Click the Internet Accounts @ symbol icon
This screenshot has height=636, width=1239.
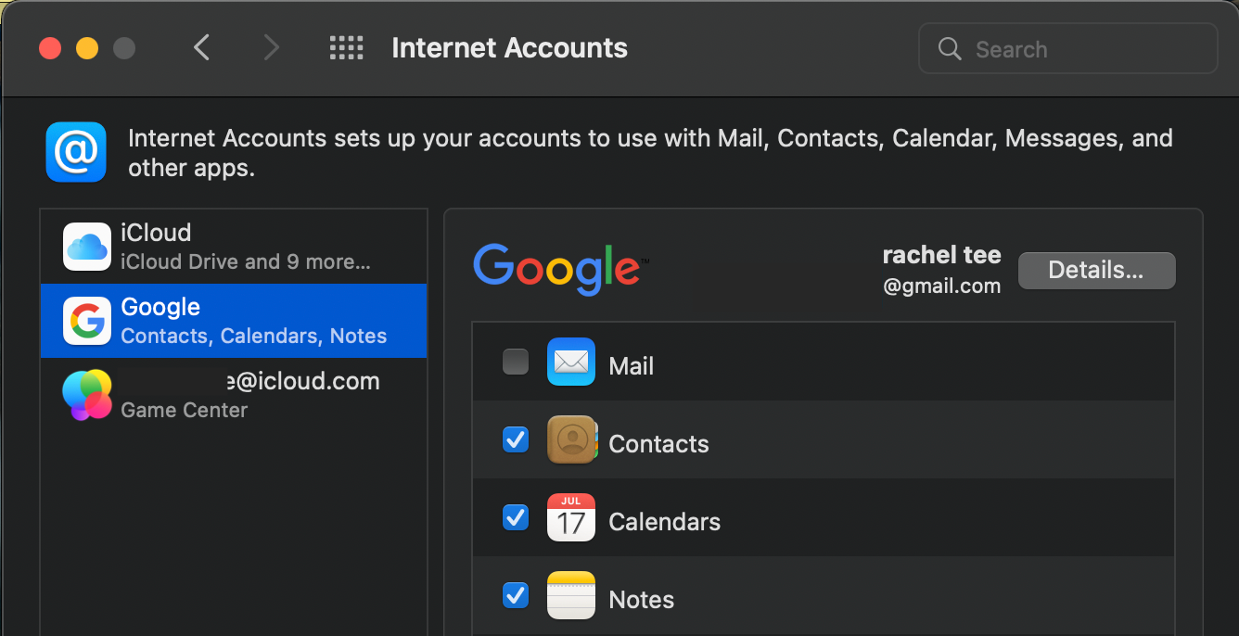tap(76, 152)
